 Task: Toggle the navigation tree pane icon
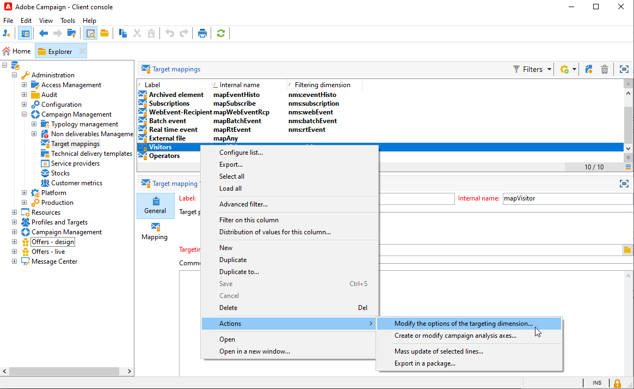pyautogui.click(x=25, y=34)
